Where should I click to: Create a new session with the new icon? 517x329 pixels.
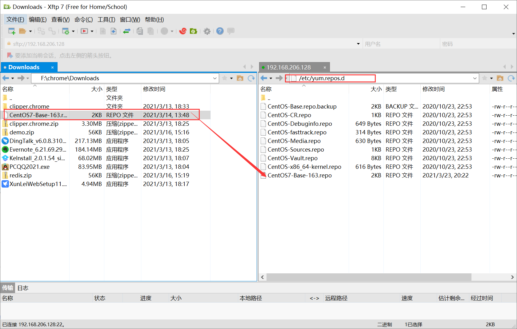11,31
